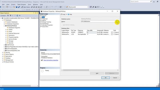This screenshot has width=160, height=90.
Task: Open the Tools menu
Action: 29,4
